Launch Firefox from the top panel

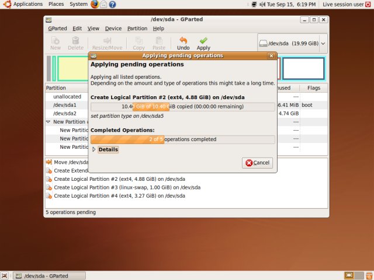pyautogui.click(x=95, y=4)
